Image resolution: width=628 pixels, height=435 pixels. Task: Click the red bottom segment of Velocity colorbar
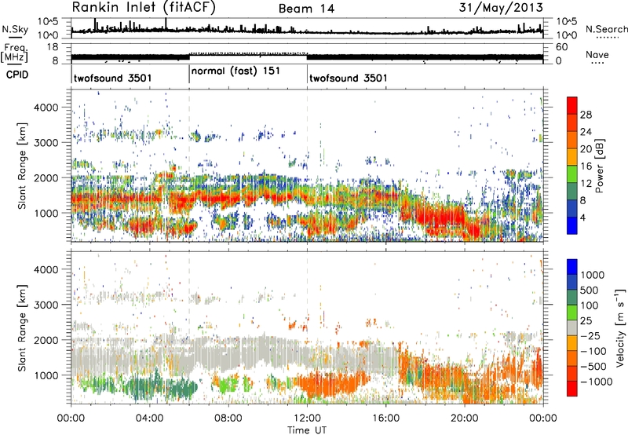pyautogui.click(x=572, y=389)
